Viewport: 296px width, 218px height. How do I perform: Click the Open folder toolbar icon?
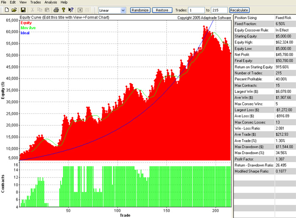click(14, 10)
